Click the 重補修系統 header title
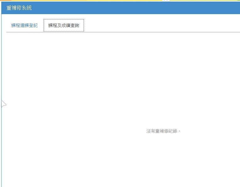 point(19,8)
